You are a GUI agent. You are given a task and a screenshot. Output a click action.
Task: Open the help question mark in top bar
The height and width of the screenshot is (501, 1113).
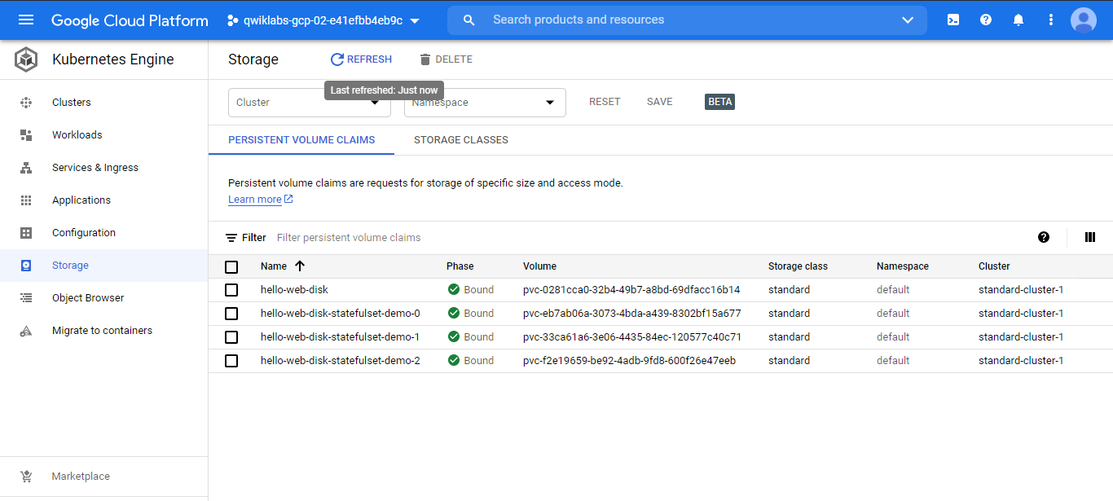click(986, 20)
